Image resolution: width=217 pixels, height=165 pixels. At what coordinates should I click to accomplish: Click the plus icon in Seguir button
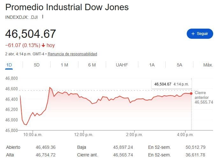(x=193, y=34)
